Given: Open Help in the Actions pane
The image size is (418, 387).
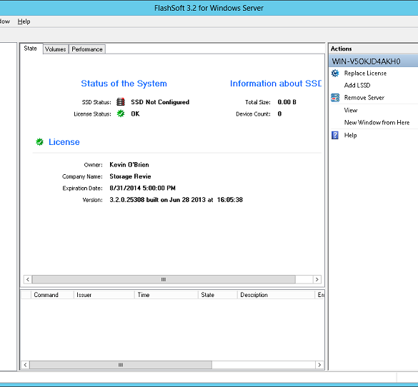Looking at the screenshot, I should (x=350, y=135).
